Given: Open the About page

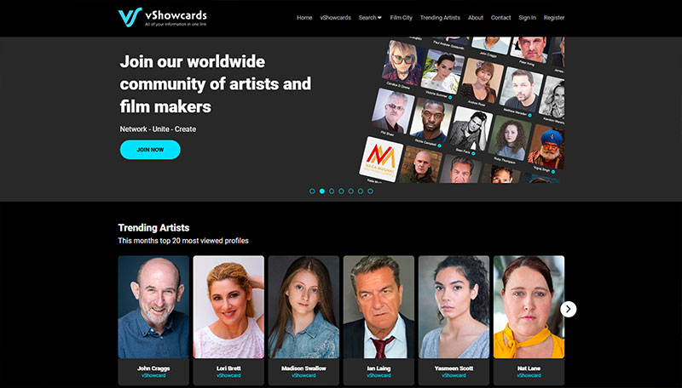Looking at the screenshot, I should [x=476, y=18].
